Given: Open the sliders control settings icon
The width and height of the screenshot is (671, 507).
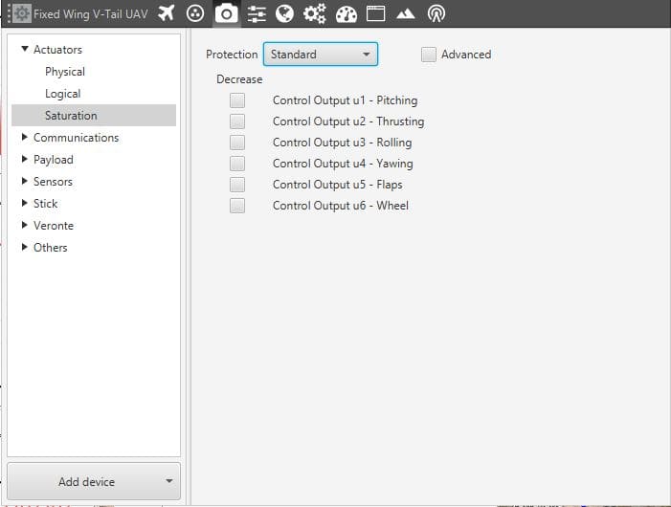Looking at the screenshot, I should click(x=256, y=13).
